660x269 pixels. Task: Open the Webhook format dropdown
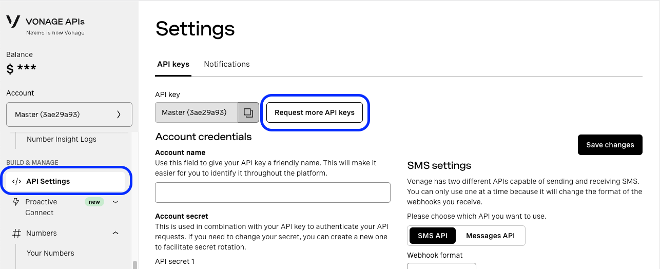[441, 266]
